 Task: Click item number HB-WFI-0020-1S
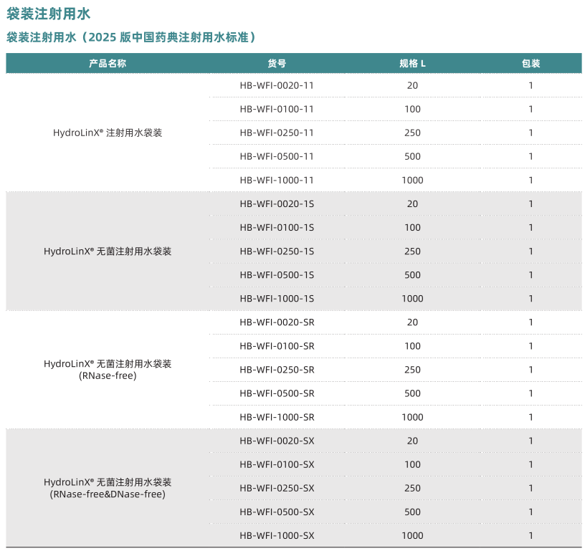pos(277,204)
